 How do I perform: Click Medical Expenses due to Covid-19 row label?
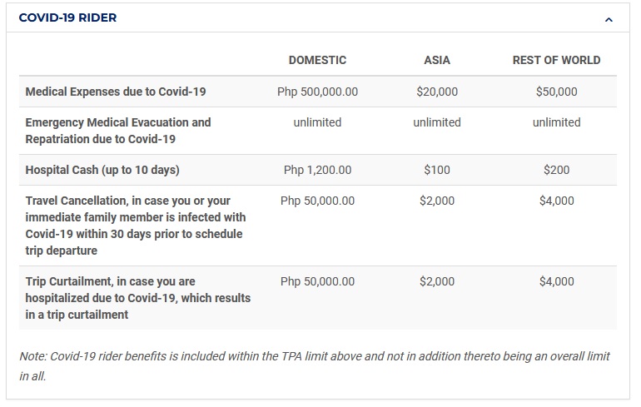click(x=116, y=92)
